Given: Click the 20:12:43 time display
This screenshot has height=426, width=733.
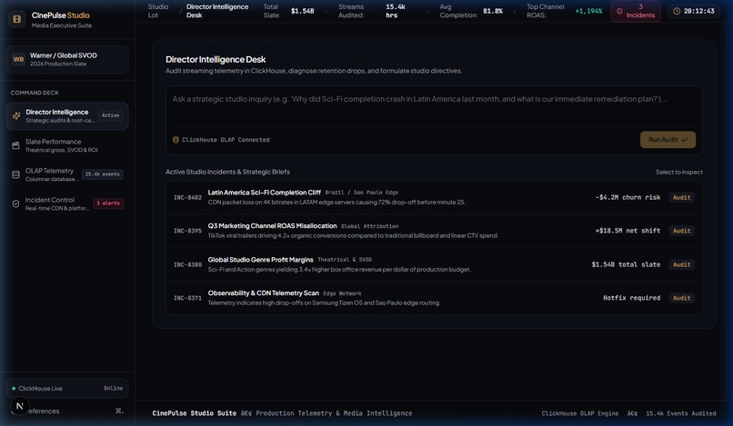Looking at the screenshot, I should coord(698,11).
